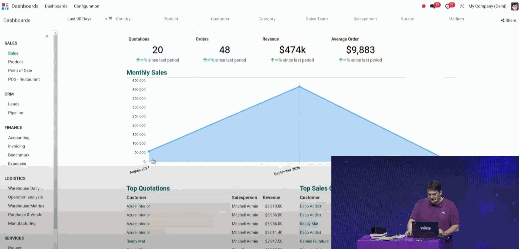Click the debug tools wrench icon
The image size is (519, 249).
(462, 6)
